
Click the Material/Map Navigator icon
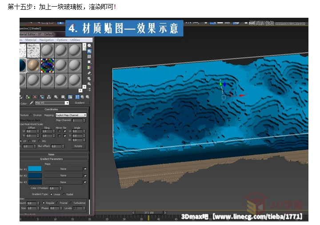coord(89,89)
